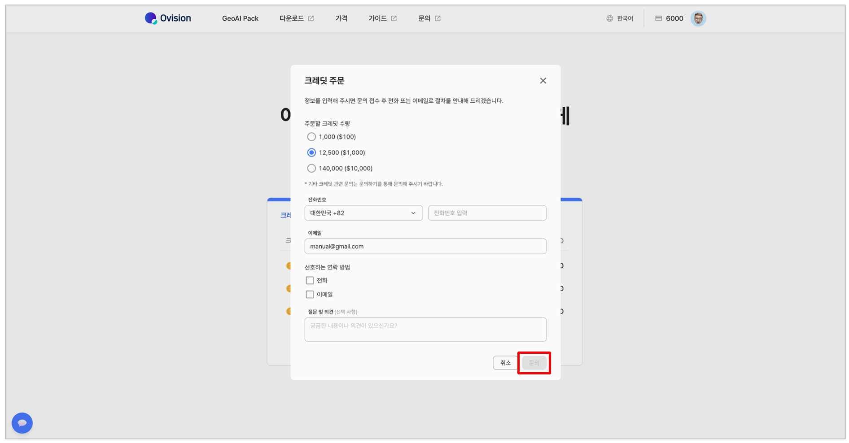This screenshot has height=443, width=849.
Task: Click the 질문 및 의견 text area
Action: point(425,330)
